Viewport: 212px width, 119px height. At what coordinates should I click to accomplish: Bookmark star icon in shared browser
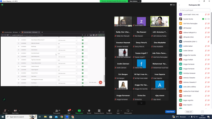tap(87, 35)
